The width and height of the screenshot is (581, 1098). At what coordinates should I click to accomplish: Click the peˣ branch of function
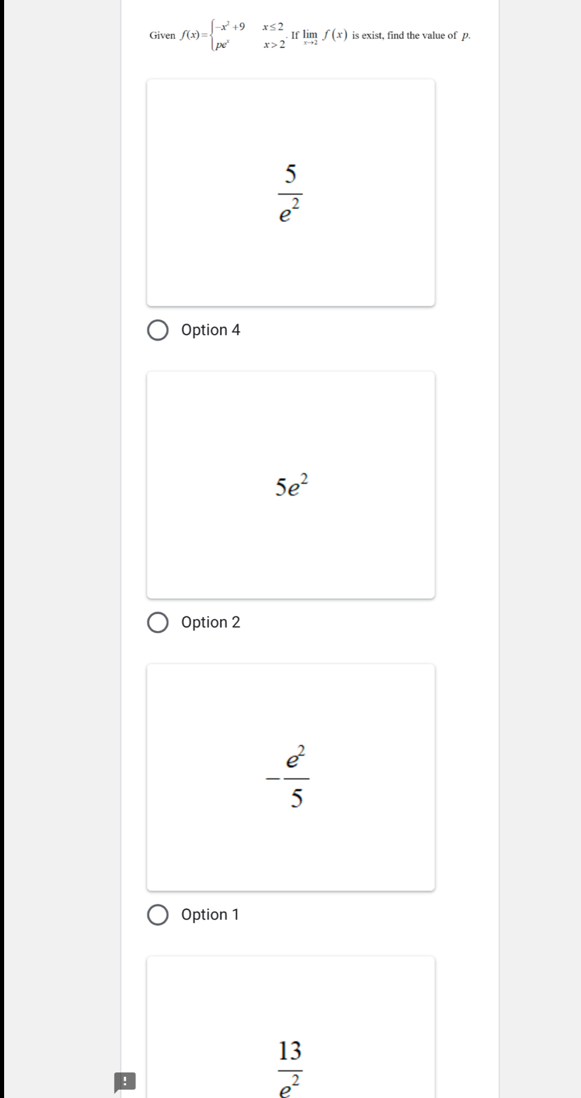223,44
